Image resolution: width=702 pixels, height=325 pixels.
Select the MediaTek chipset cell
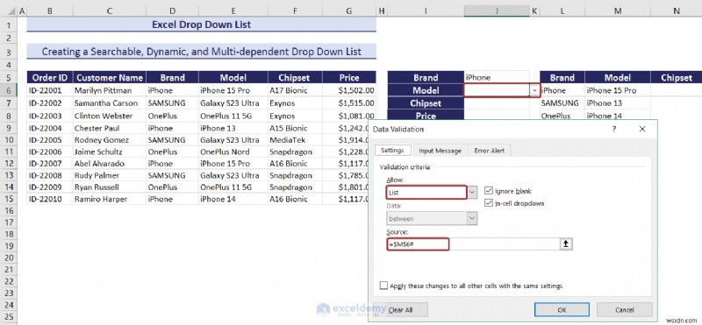[295, 140]
